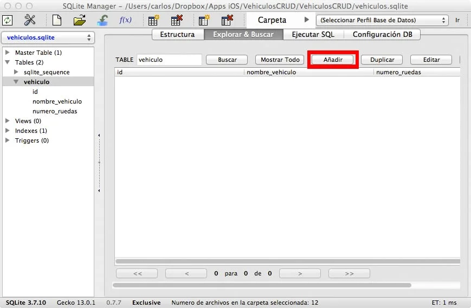
Task: Click the 0.7.7 version status text
Action: [113, 303]
